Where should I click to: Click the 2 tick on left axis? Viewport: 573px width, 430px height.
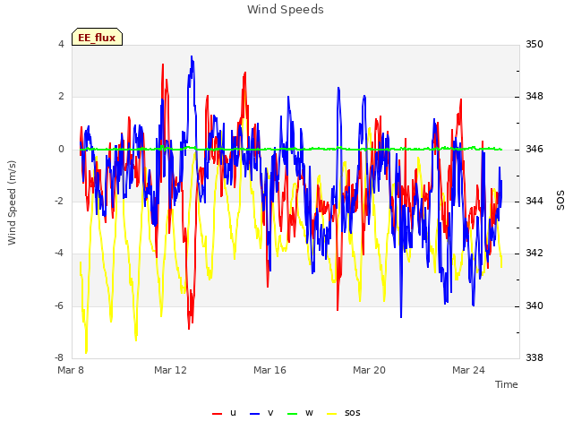pos(61,97)
